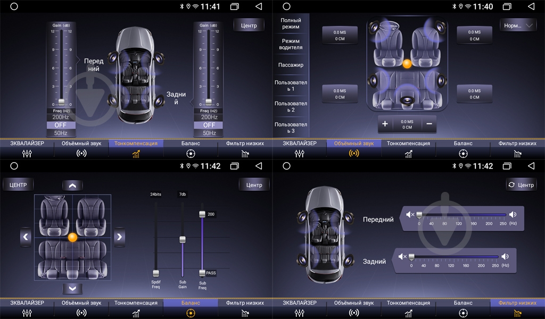This screenshot has height=319, width=545.
Task: Reset with the Центр button with refresh icon
Action: (521, 184)
